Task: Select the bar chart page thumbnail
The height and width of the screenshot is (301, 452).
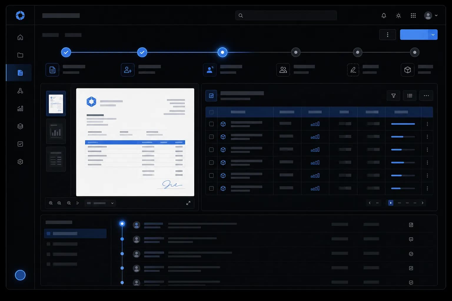Action: 56,131
